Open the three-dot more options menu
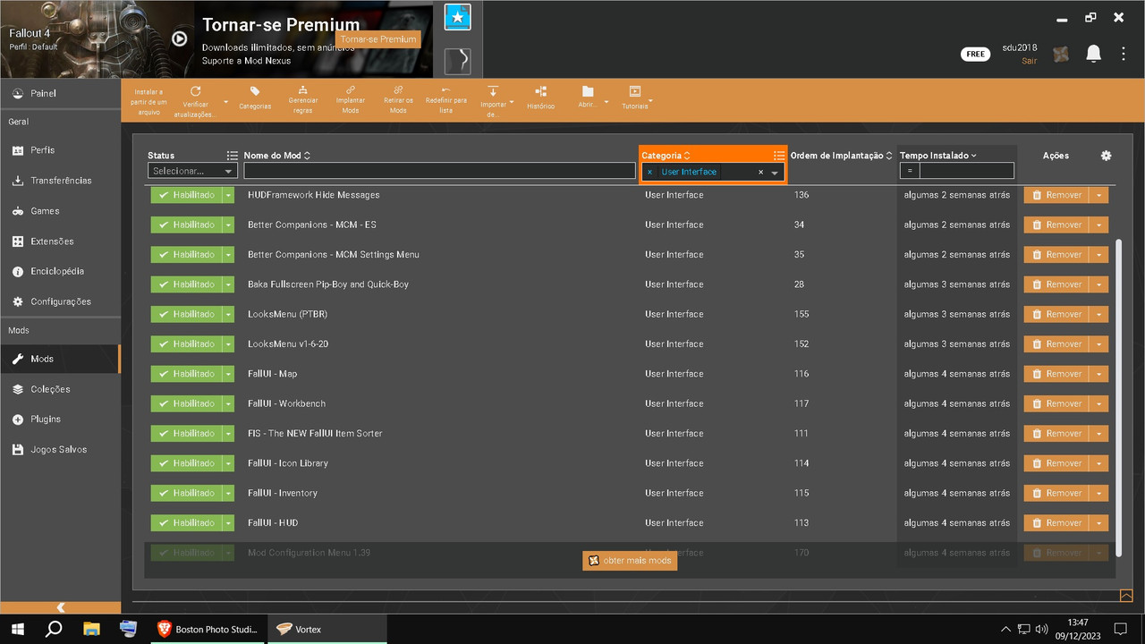 [1124, 54]
